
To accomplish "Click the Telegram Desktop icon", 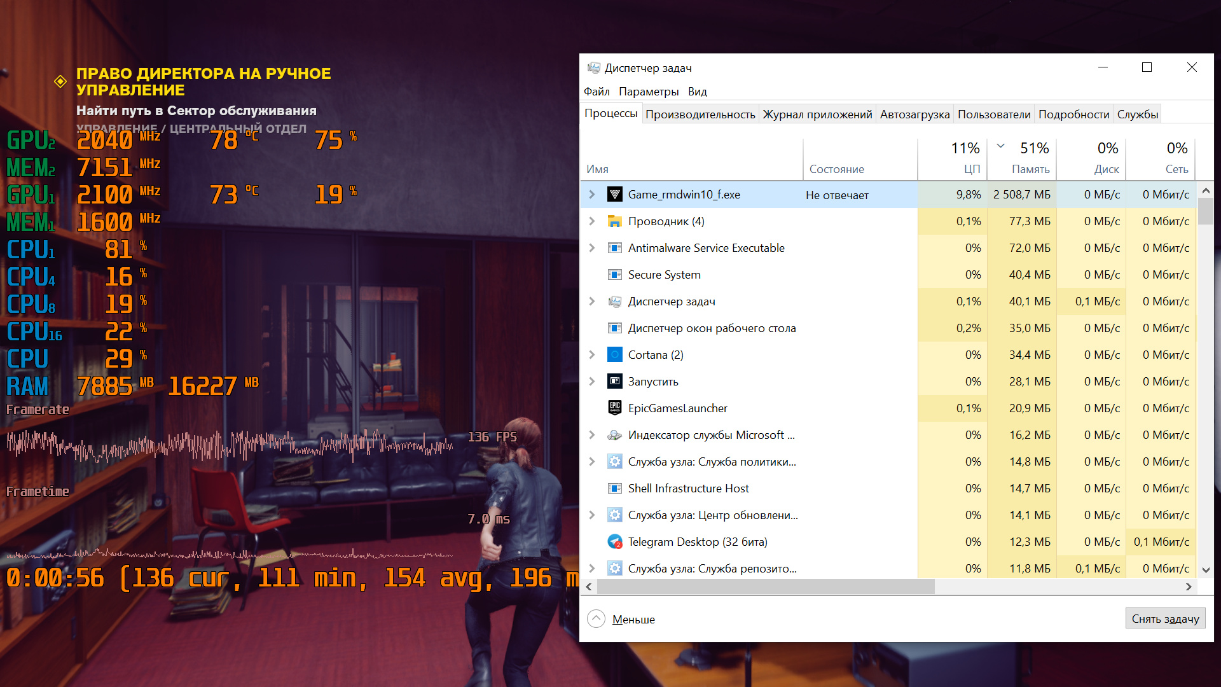I will click(x=614, y=542).
